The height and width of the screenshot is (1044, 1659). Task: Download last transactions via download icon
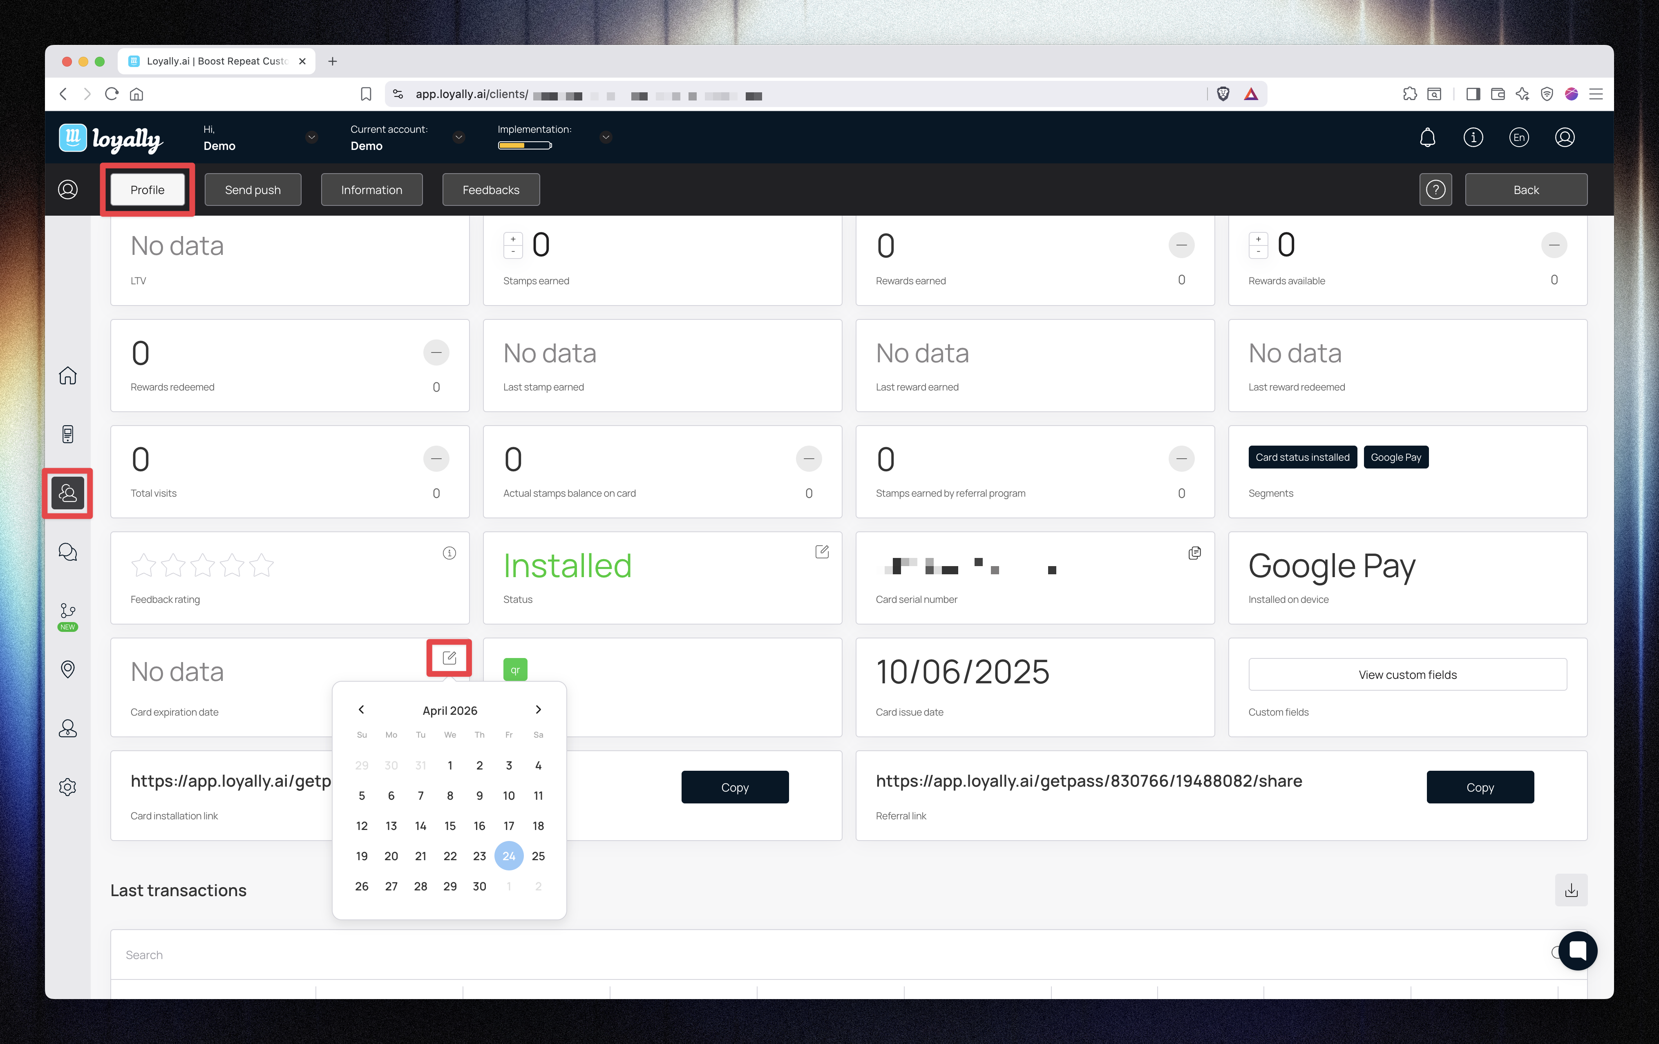[1571, 890]
